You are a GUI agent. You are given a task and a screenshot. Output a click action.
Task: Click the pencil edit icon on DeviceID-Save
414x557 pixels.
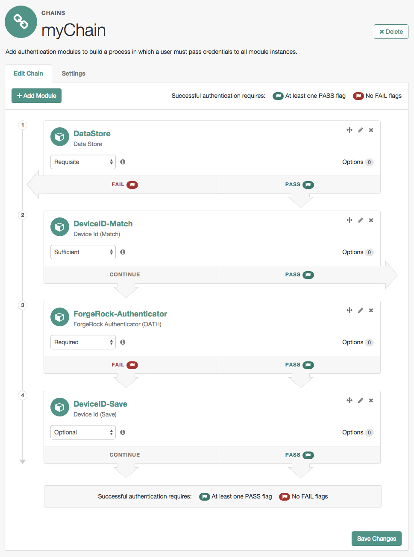[360, 400]
